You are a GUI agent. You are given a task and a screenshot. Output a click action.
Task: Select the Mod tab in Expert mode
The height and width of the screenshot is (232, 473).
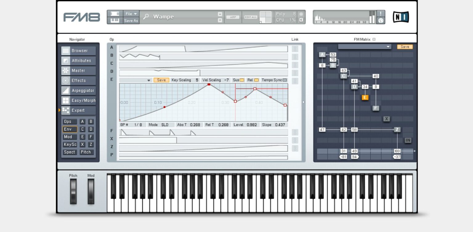[70, 137]
